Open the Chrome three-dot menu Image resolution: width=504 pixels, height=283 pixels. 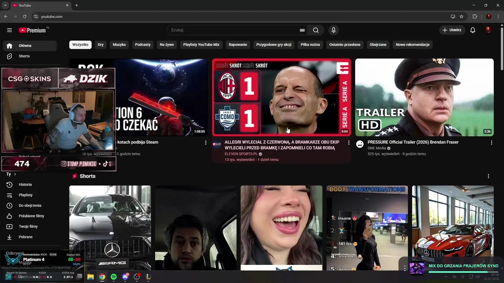(498, 17)
